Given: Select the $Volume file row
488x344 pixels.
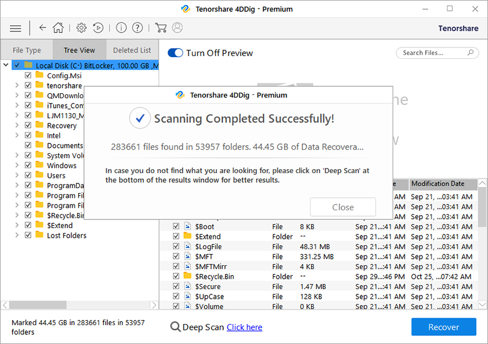Looking at the screenshot, I should pyautogui.click(x=319, y=306).
